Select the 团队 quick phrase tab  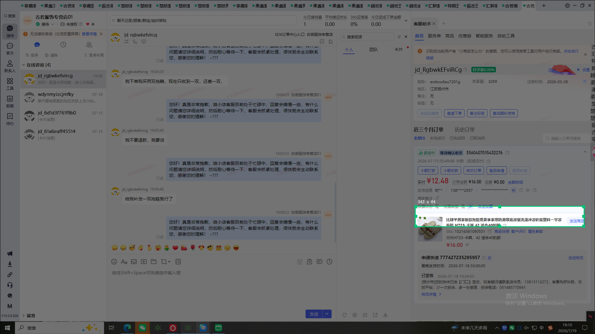[373, 49]
